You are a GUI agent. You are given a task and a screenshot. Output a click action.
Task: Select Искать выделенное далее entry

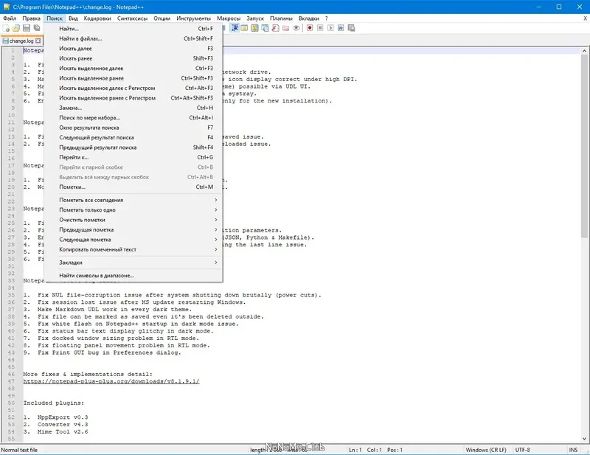pyautogui.click(x=133, y=68)
